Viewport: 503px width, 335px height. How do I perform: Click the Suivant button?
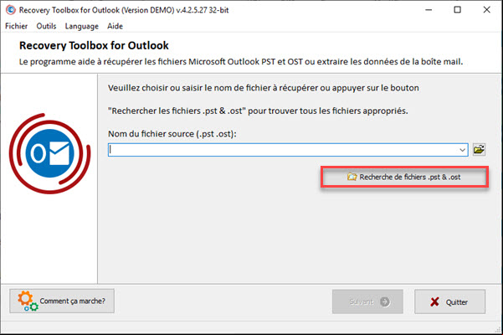pyautogui.click(x=367, y=301)
